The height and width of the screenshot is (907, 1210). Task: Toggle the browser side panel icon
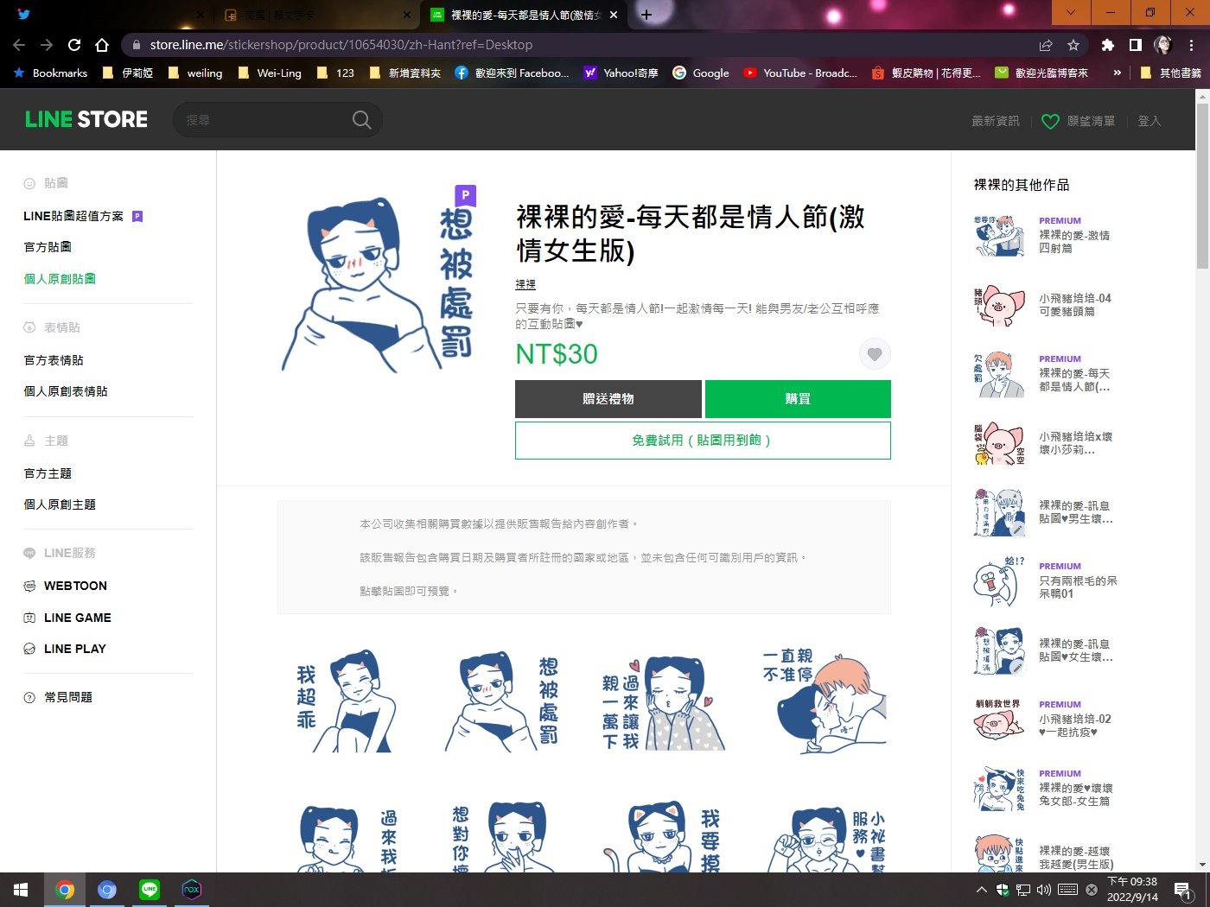(1136, 45)
